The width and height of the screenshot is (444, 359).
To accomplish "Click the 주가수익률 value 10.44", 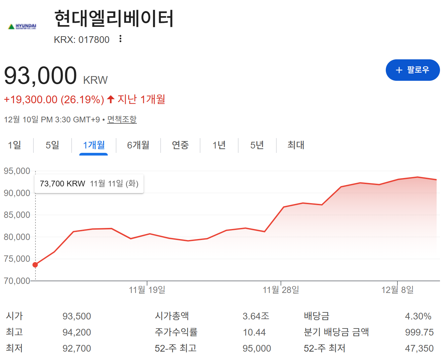I will (x=254, y=332).
